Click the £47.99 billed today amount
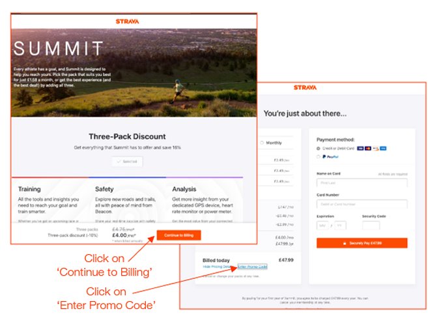 pos(286,260)
